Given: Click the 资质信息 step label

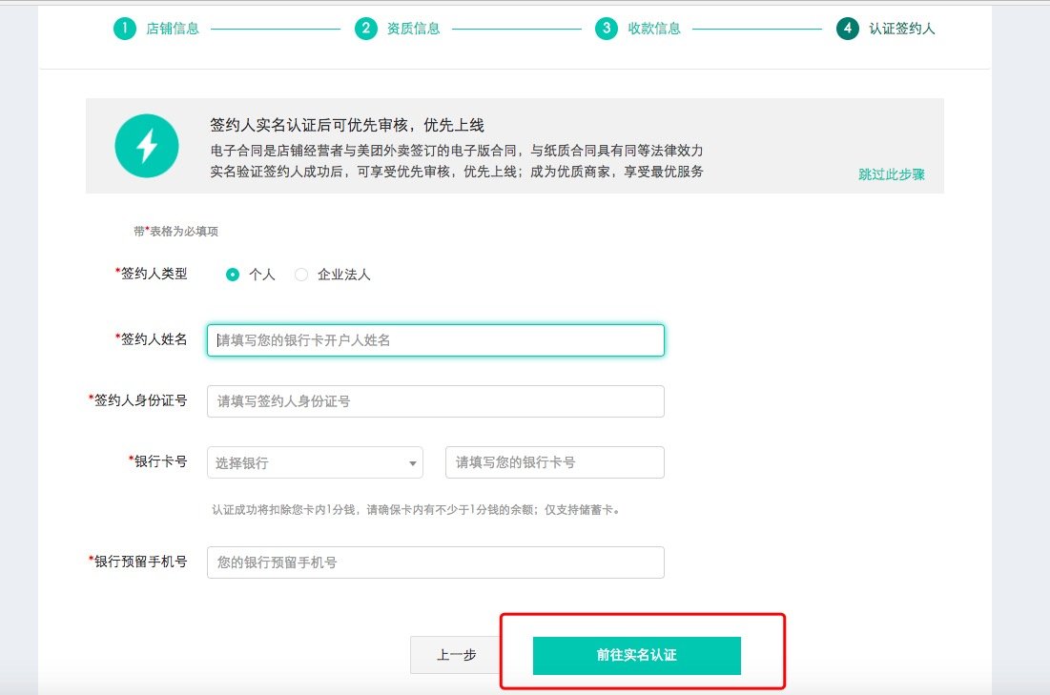Looking at the screenshot, I should (x=414, y=29).
